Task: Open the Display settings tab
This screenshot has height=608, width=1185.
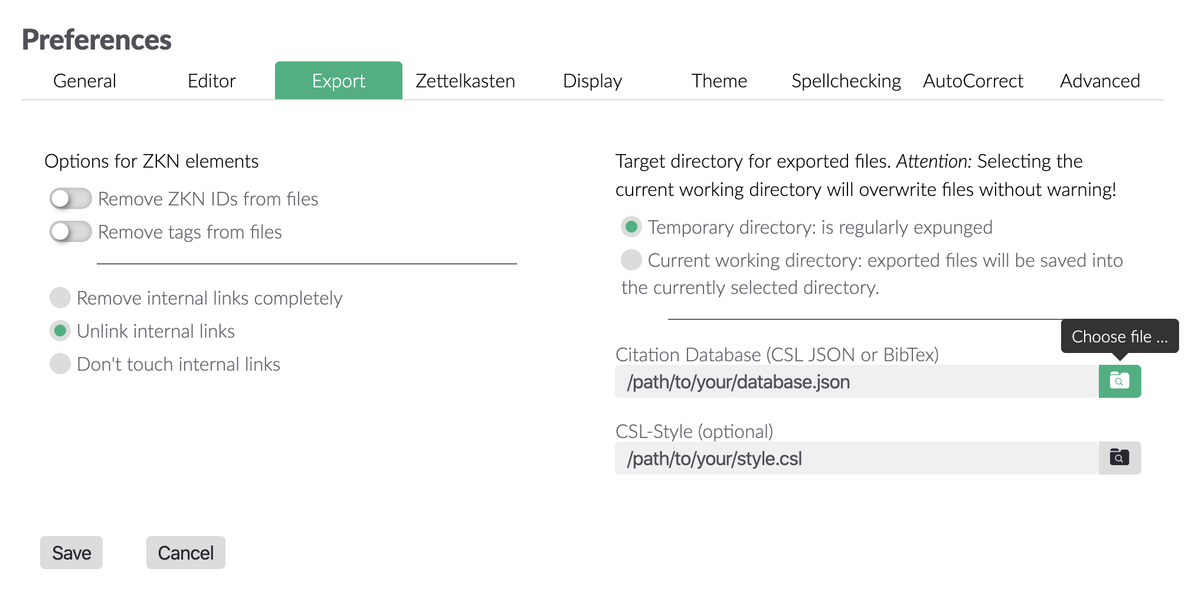Action: [x=592, y=81]
